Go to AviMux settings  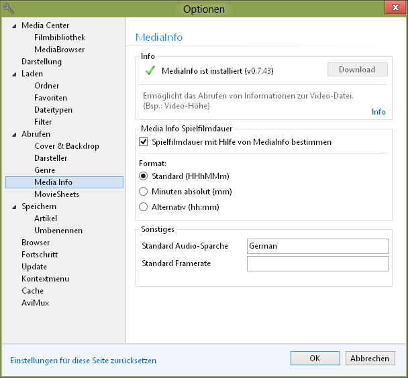(36, 303)
